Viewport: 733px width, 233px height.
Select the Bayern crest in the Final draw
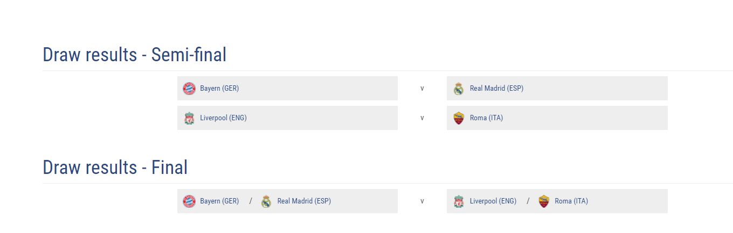click(x=189, y=201)
